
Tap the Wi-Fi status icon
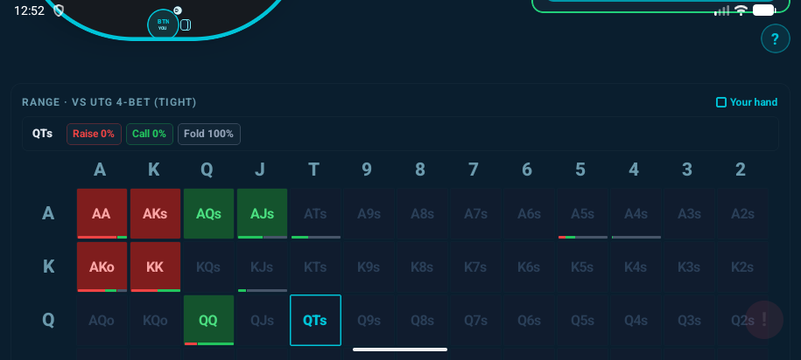point(741,10)
